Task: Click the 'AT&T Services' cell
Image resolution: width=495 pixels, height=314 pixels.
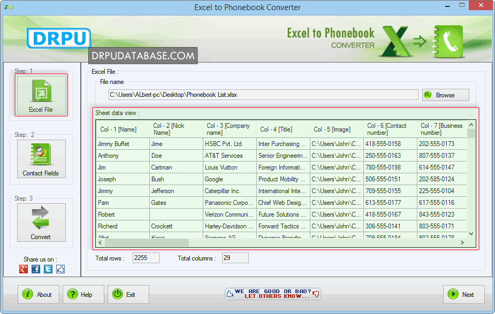Action: pos(230,156)
